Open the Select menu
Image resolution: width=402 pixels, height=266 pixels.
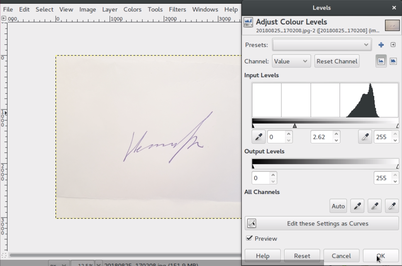(44, 10)
